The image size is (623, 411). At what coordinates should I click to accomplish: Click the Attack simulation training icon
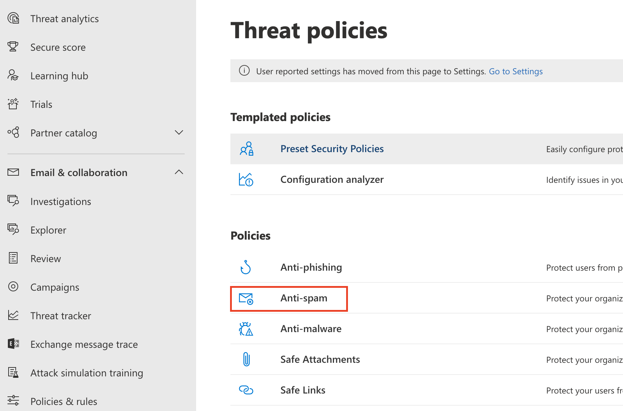click(13, 372)
